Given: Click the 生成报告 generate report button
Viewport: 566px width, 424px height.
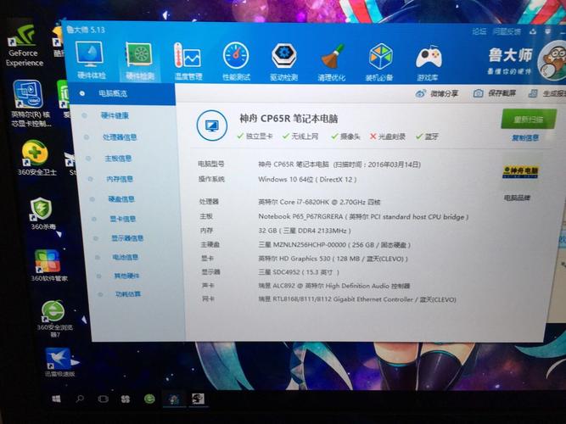Looking at the screenshot, I should [x=547, y=93].
